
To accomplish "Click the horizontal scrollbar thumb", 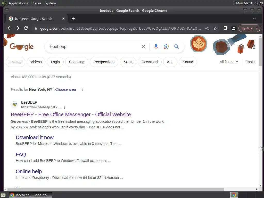I will click(x=116, y=189).
